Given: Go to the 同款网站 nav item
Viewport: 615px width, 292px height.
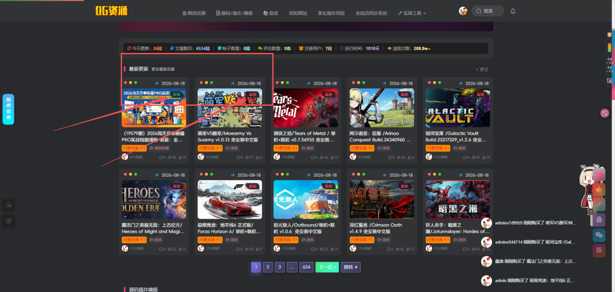Looking at the screenshot, I should click(298, 13).
